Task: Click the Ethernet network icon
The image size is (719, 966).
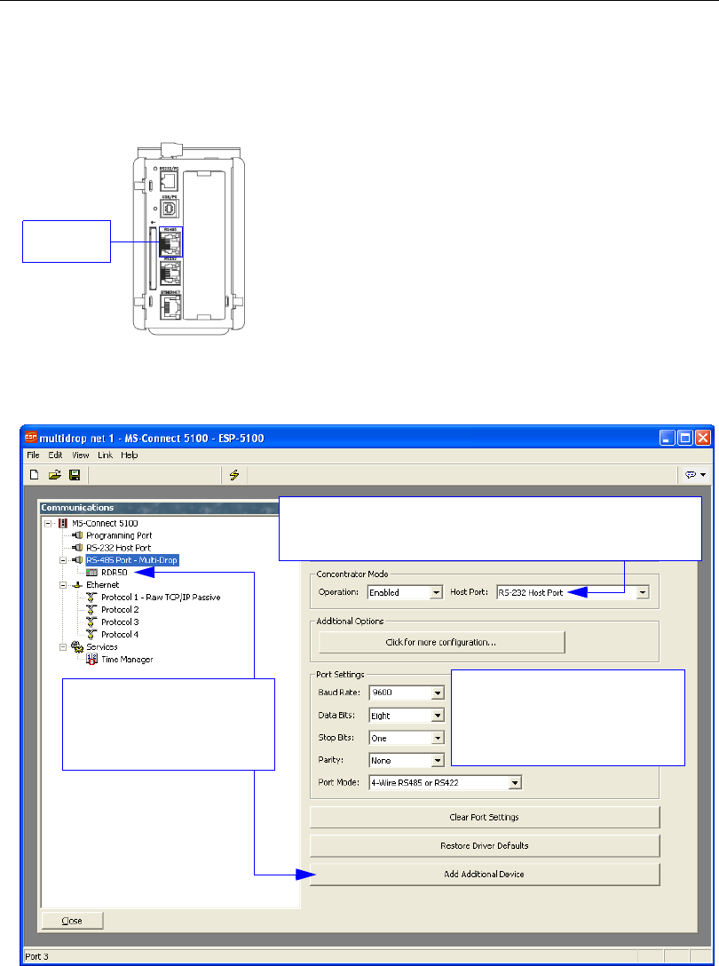Action: [x=77, y=584]
